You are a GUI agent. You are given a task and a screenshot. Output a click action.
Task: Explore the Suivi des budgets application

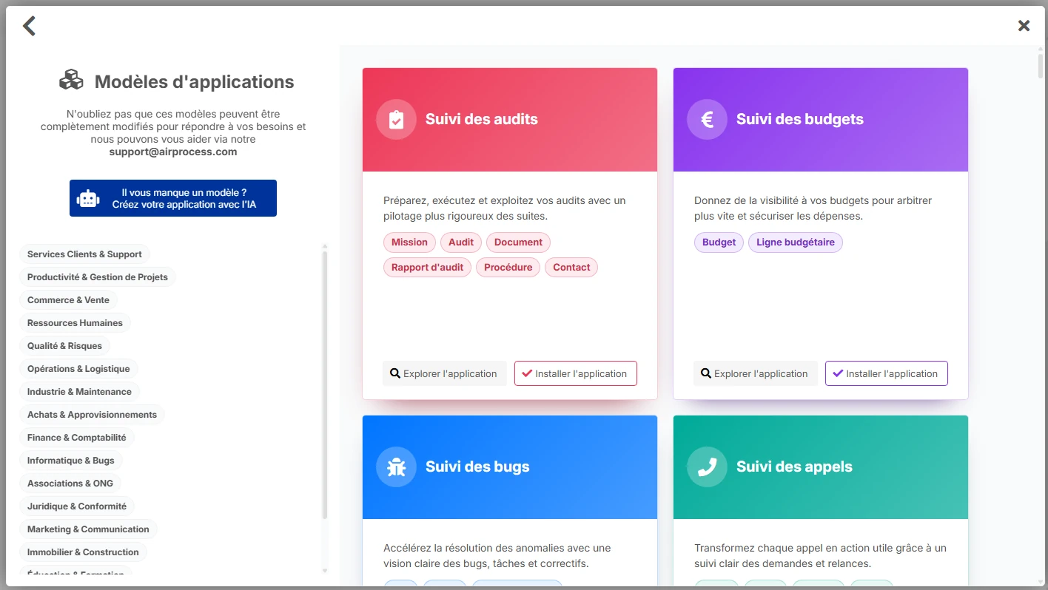[x=756, y=373]
